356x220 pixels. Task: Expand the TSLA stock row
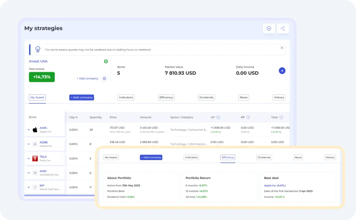[29, 159]
